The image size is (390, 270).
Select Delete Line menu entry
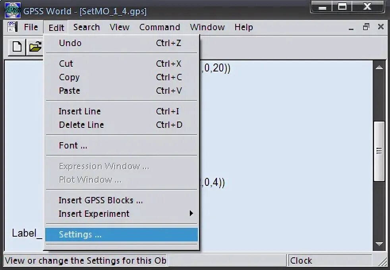122,125
